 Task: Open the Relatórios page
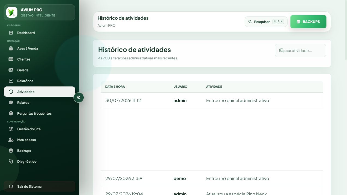(x=40, y=81)
